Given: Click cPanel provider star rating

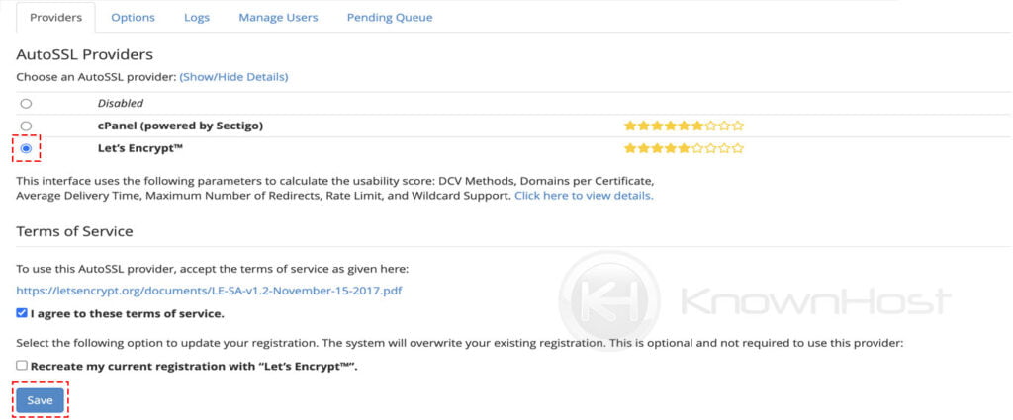Looking at the screenshot, I should [x=685, y=126].
